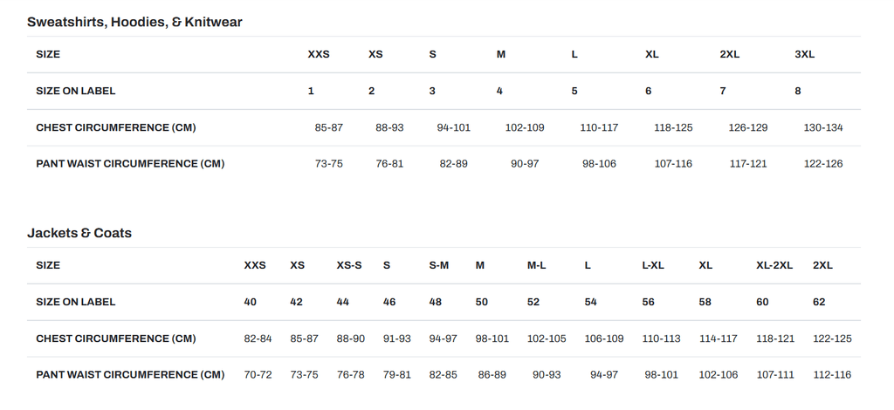Image resolution: width=894 pixels, height=410 pixels.
Task: Click the 3XL size header
Action: pos(804,54)
